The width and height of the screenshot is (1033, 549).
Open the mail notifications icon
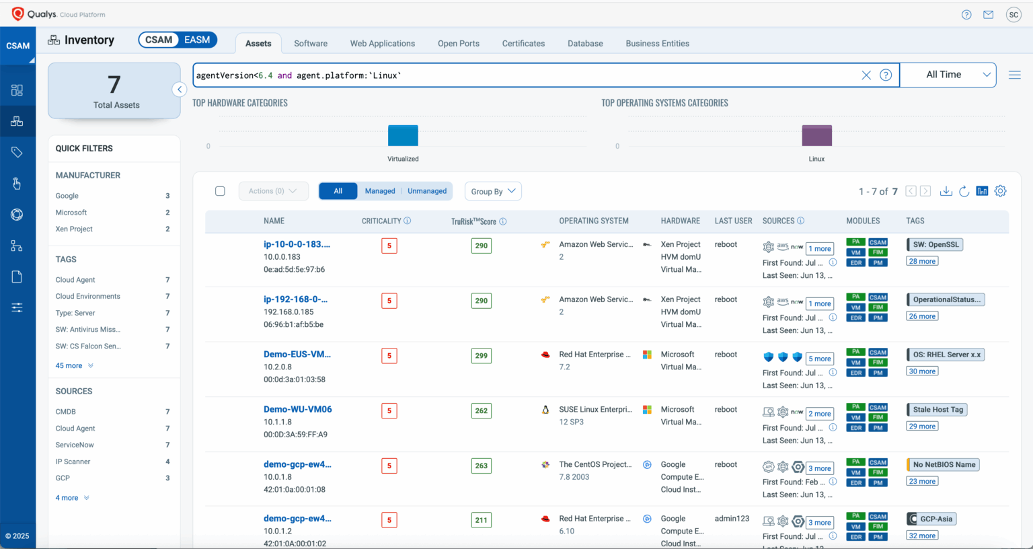988,15
